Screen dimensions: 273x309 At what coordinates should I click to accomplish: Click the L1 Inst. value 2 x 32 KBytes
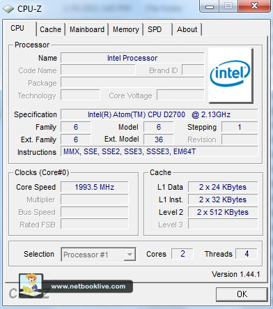pos(223,199)
